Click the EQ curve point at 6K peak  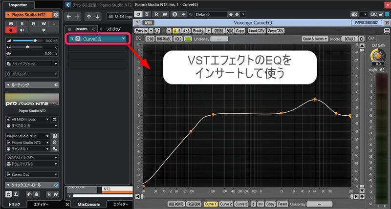pos(315,100)
